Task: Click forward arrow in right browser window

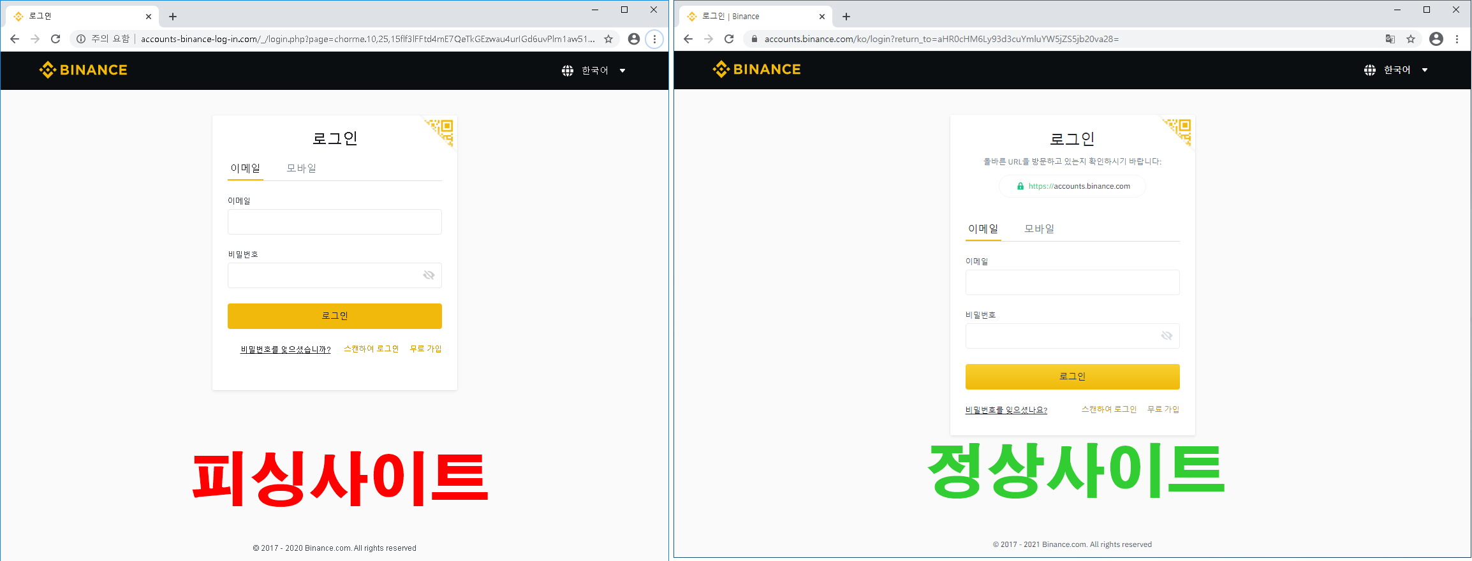Action: tap(709, 39)
